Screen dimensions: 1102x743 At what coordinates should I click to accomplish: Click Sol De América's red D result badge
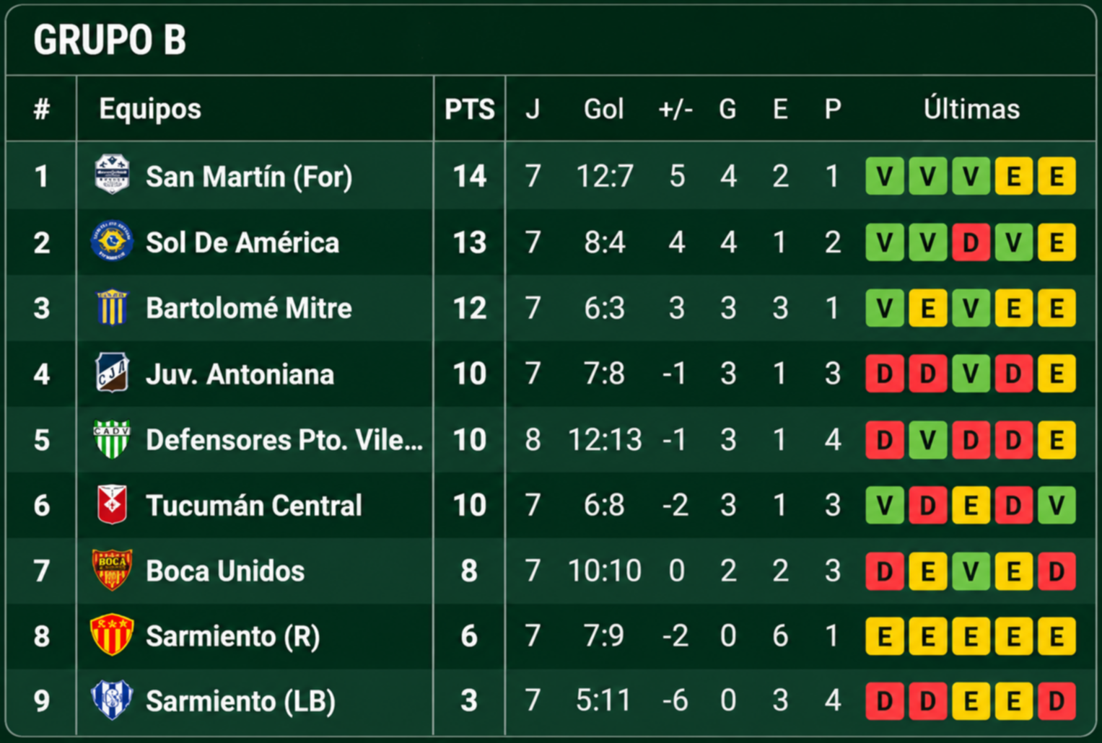[971, 242]
